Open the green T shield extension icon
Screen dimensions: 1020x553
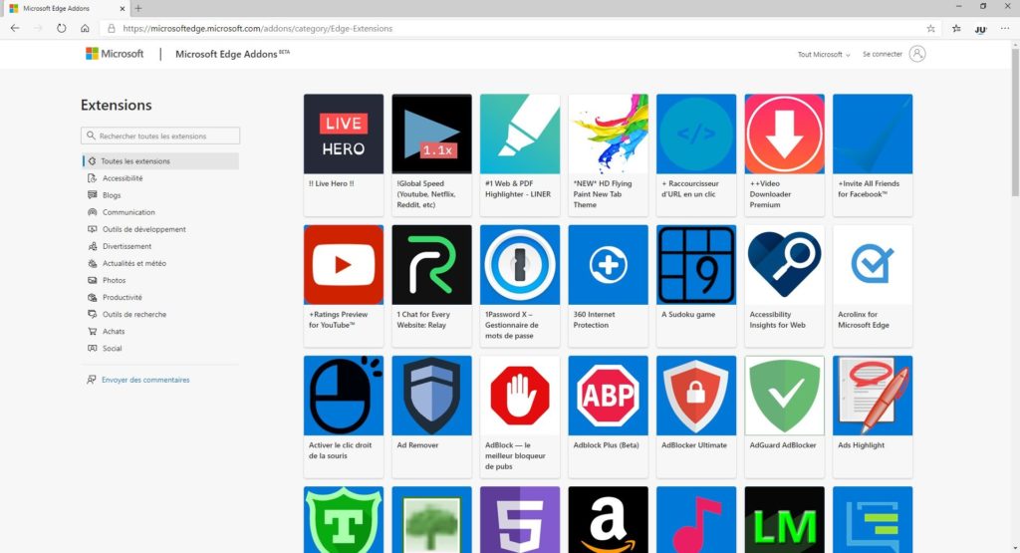344,520
